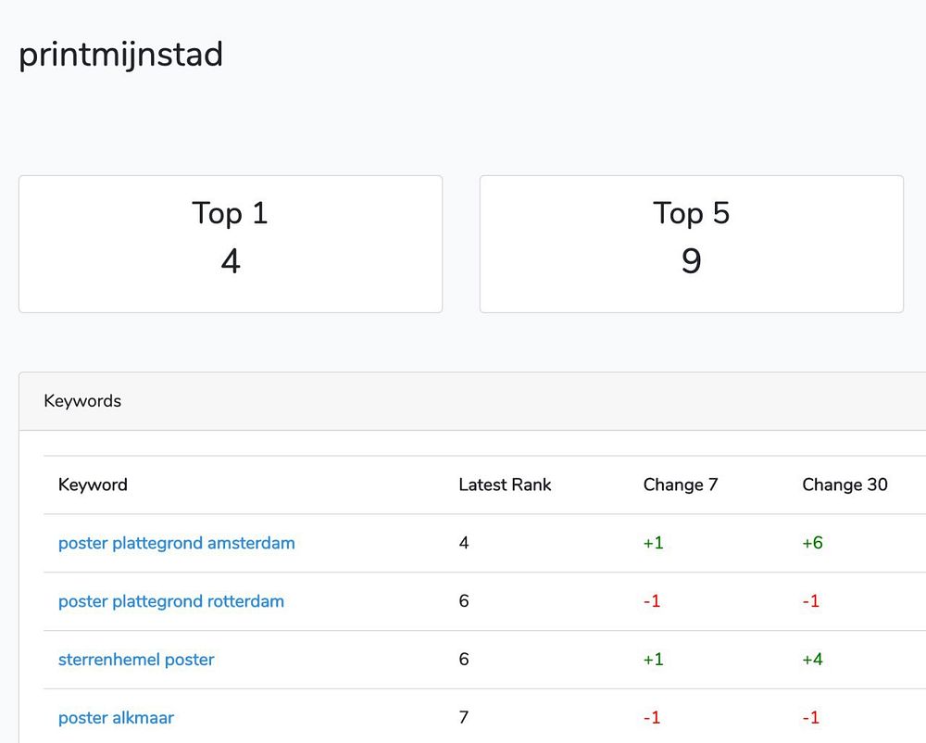Select the Top 1 summary card
This screenshot has height=743, width=926.
pos(231,244)
